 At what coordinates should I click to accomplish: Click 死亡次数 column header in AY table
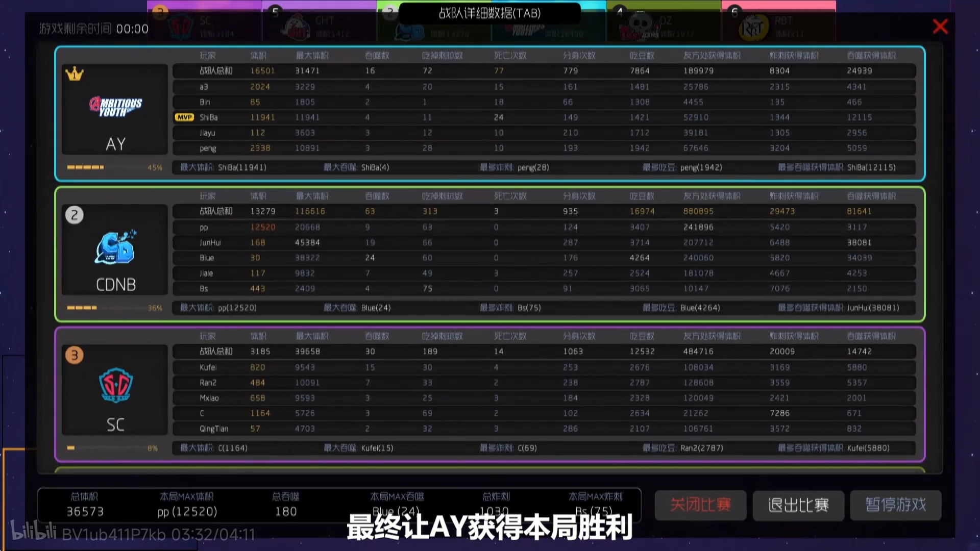click(x=510, y=56)
